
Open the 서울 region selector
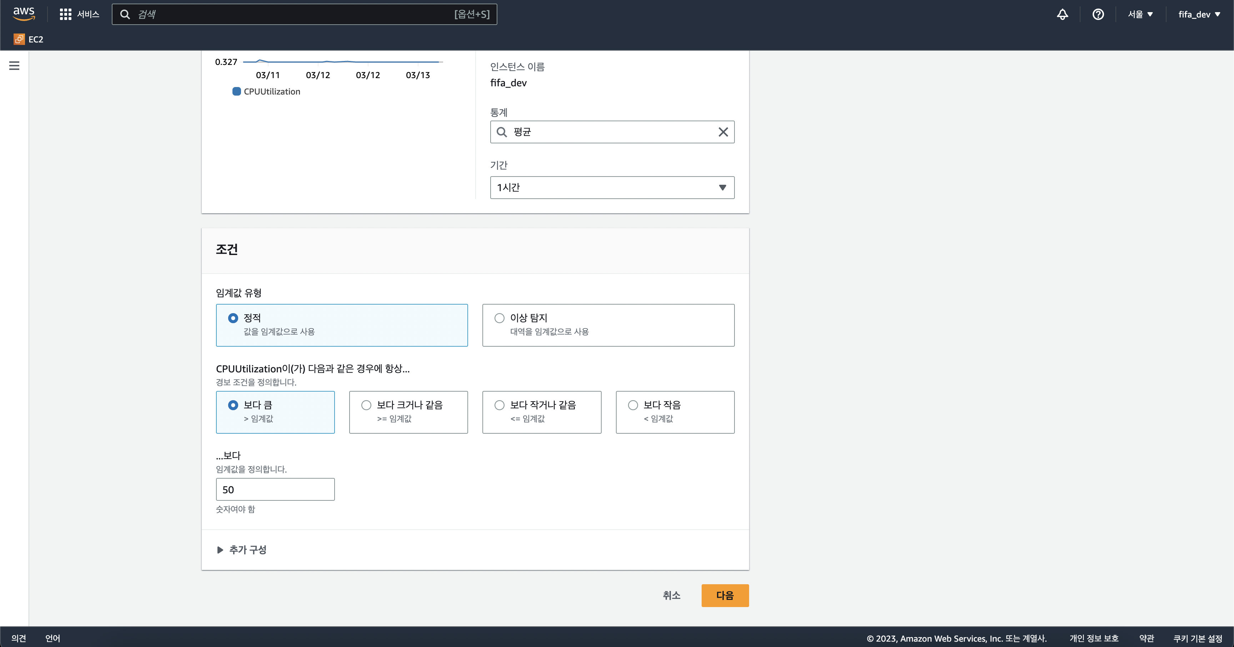pyautogui.click(x=1140, y=14)
